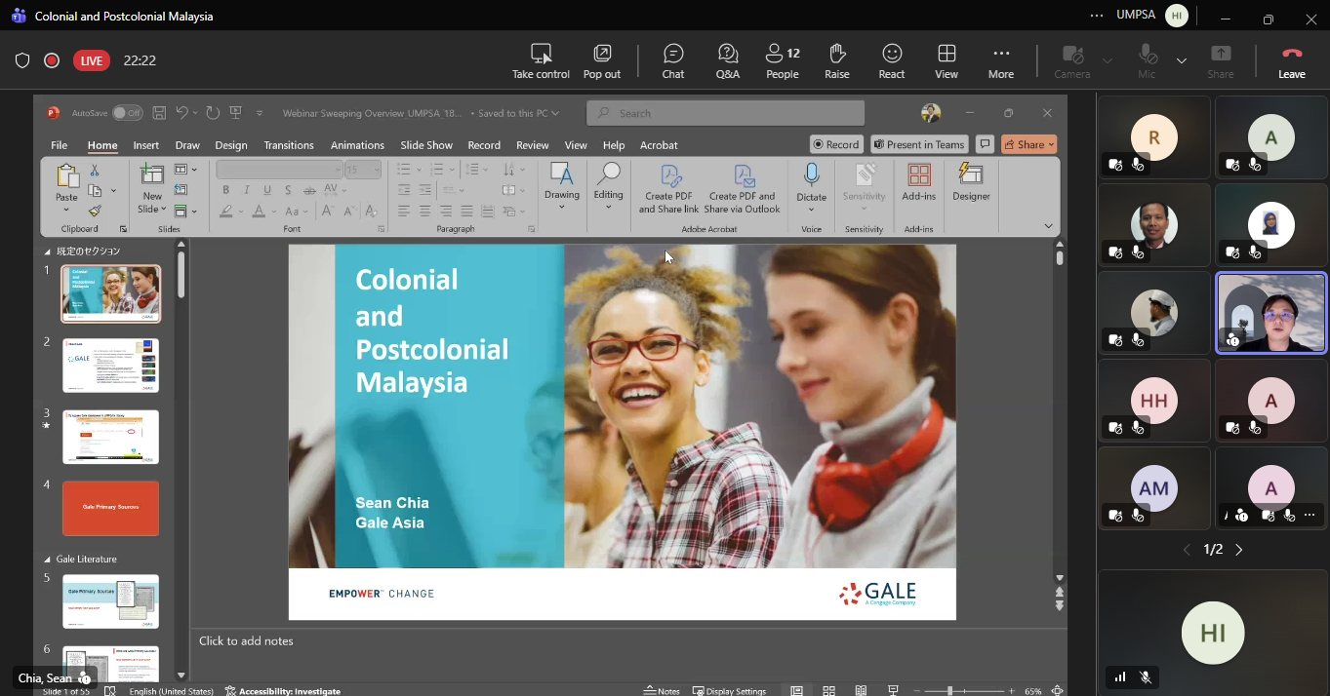Click the Paste clipboard icon
The image size is (1330, 696).
pos(66,176)
